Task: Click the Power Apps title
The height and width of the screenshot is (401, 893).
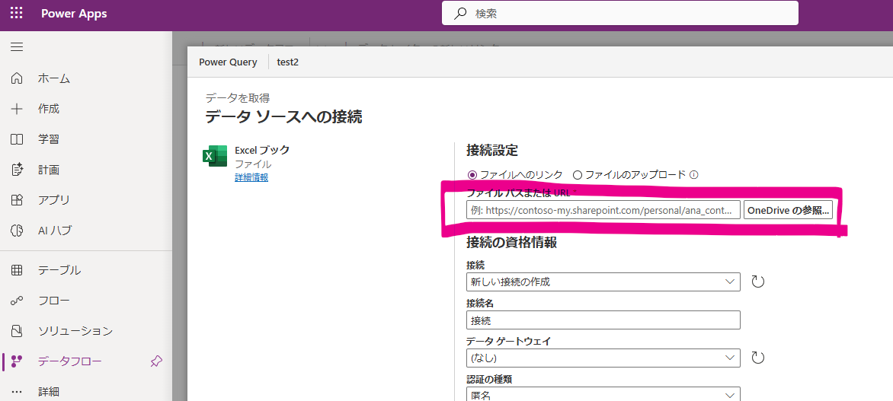Action: click(74, 14)
